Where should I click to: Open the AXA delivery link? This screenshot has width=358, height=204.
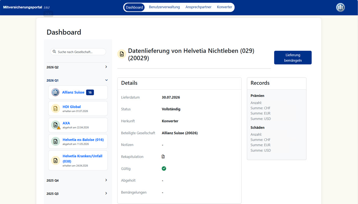(x=66, y=123)
